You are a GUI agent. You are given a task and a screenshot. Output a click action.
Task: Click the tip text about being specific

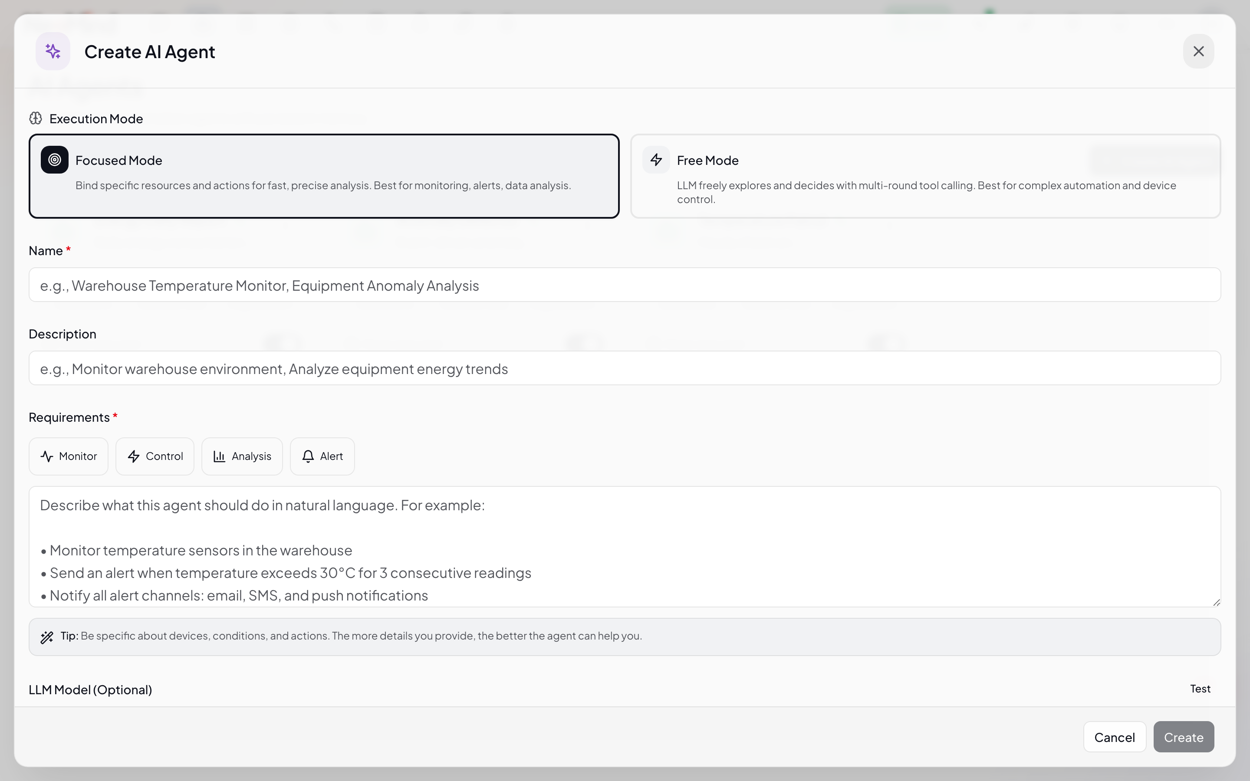click(x=361, y=636)
